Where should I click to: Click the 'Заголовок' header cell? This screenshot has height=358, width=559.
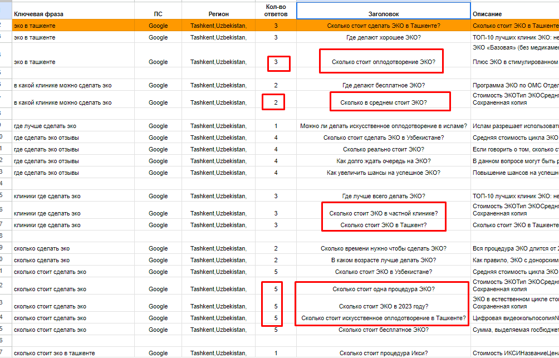pyautogui.click(x=384, y=11)
